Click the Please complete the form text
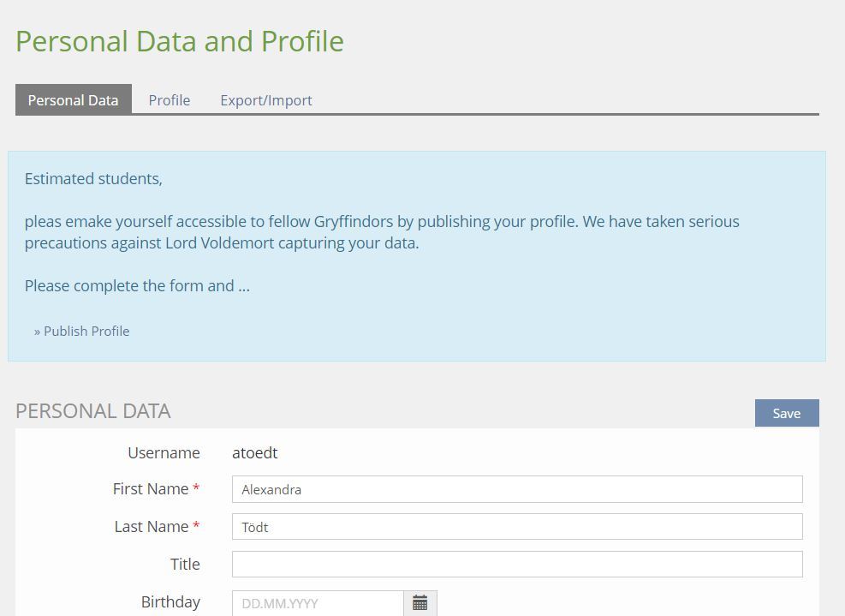Viewport: 845px width, 616px height. [137, 286]
